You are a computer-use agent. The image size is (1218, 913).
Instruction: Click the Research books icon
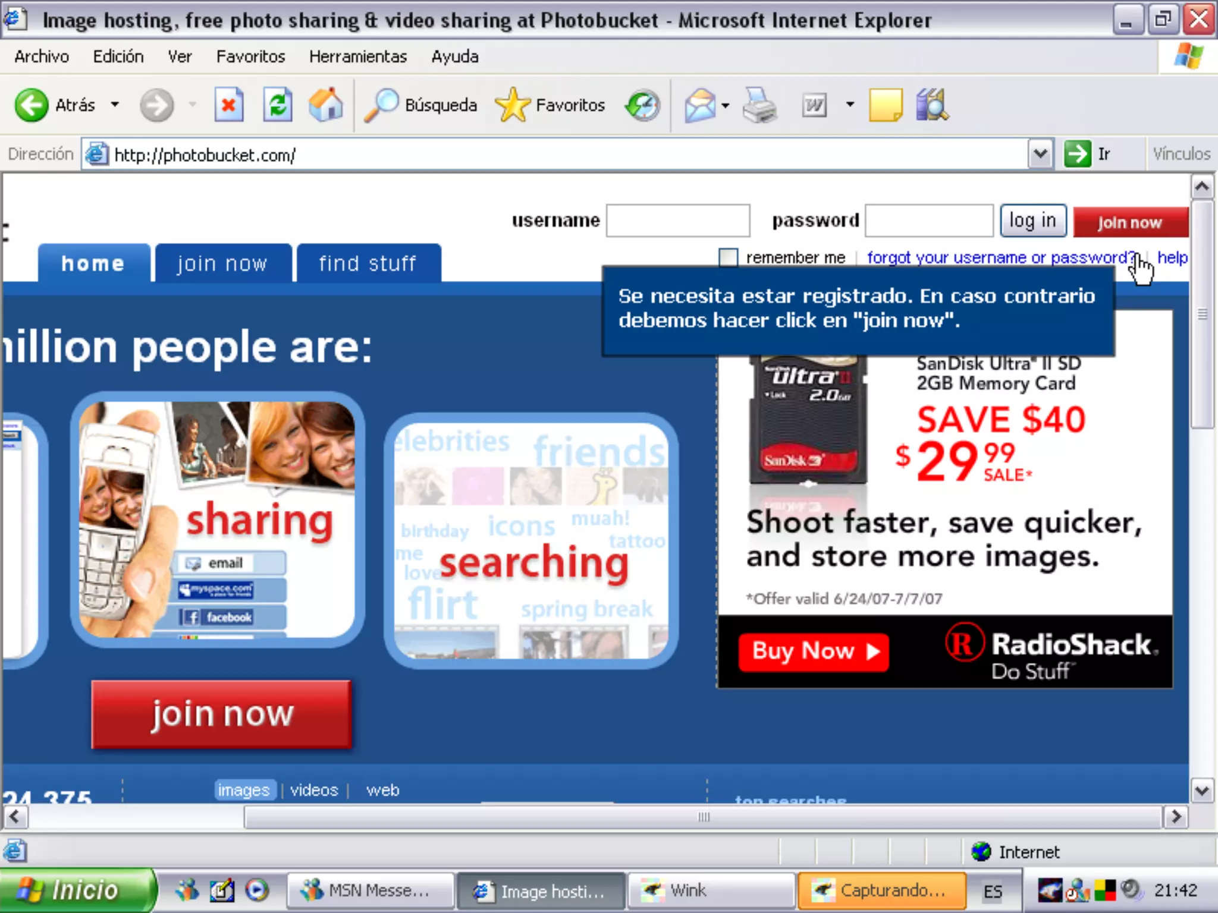point(931,105)
